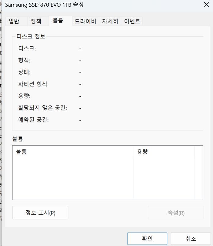Go to the 이벤트 tab

coord(132,21)
